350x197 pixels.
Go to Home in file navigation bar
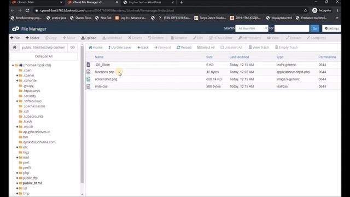[x=96, y=48]
